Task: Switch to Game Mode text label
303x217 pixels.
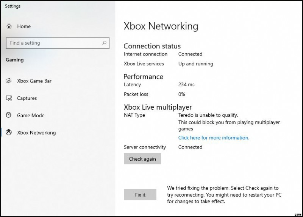Action: coord(31,115)
